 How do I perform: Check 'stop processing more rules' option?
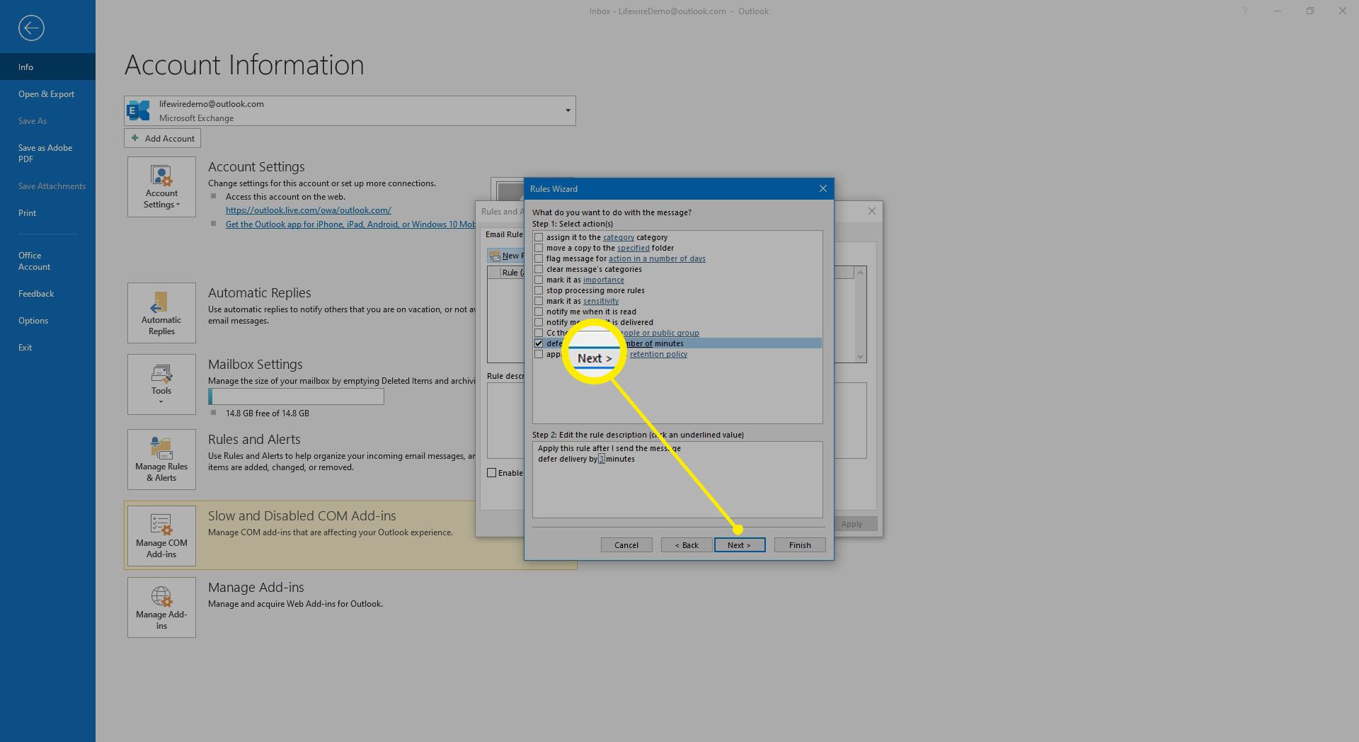(539, 290)
